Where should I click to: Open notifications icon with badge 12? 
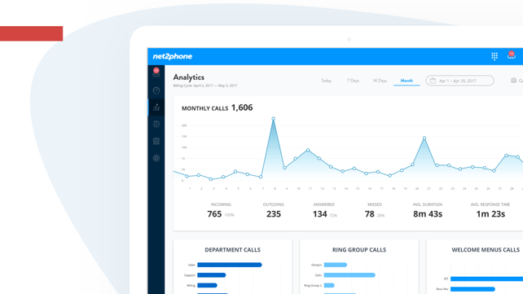(x=512, y=55)
